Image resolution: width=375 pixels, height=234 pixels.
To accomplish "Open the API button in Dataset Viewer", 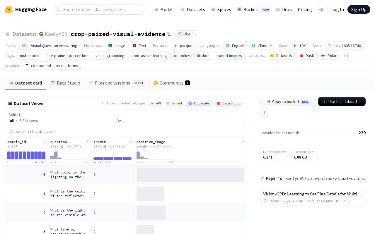I will point(156,103).
